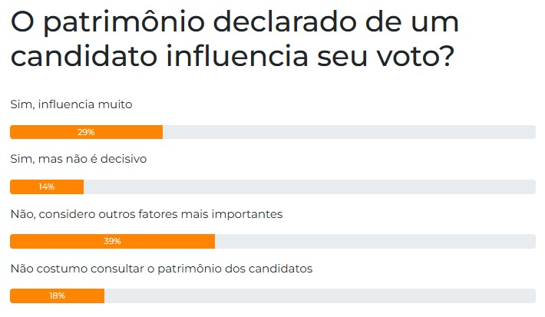Click the poll question heading

click(x=235, y=39)
